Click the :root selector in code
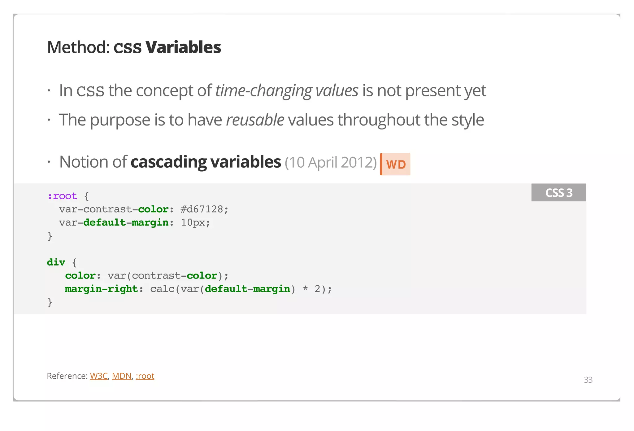The image size is (634, 431). point(62,196)
